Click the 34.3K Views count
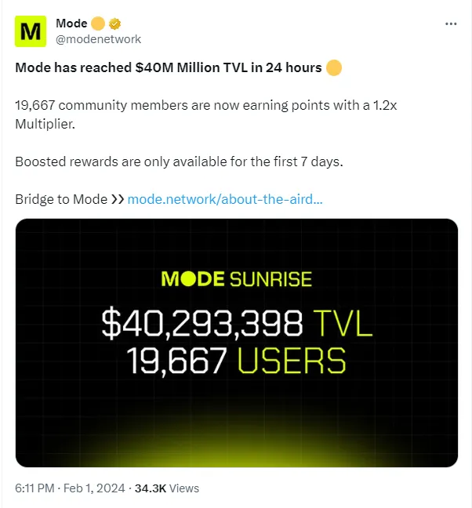This screenshot has width=472, height=508. (167, 488)
